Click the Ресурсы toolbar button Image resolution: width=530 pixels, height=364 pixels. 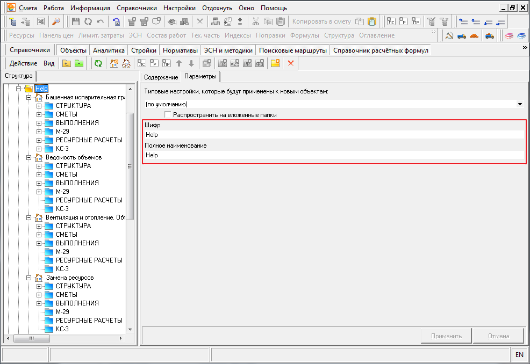pyautogui.click(x=22, y=35)
